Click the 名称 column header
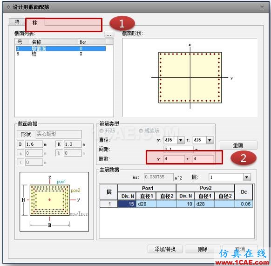The image size is (271, 266). pyautogui.click(x=53, y=42)
